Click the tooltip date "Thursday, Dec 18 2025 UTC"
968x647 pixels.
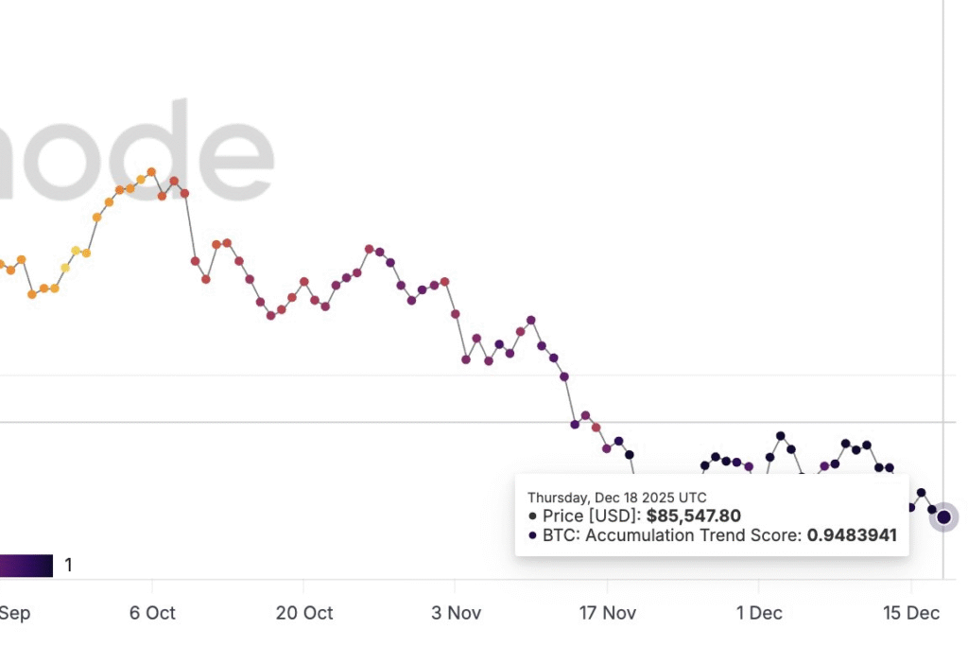[616, 498]
